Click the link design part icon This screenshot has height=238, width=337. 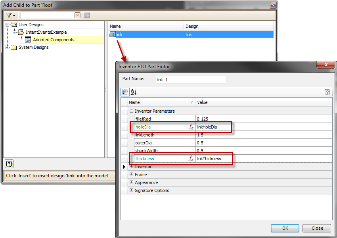click(113, 35)
